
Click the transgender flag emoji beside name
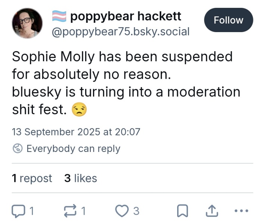point(59,16)
